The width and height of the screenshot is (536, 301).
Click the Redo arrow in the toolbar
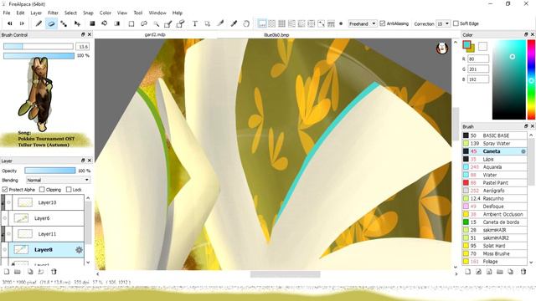click(x=22, y=23)
